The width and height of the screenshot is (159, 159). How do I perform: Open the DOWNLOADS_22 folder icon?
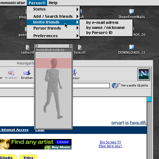[x=132, y=47]
